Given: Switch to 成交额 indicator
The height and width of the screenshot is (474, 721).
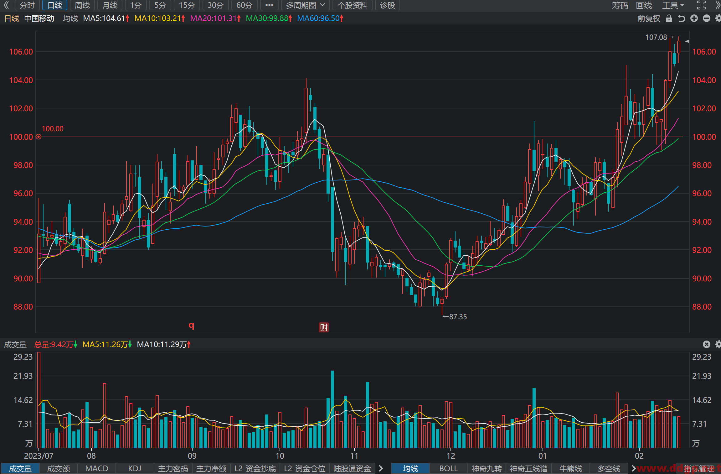Looking at the screenshot, I should click(x=59, y=468).
